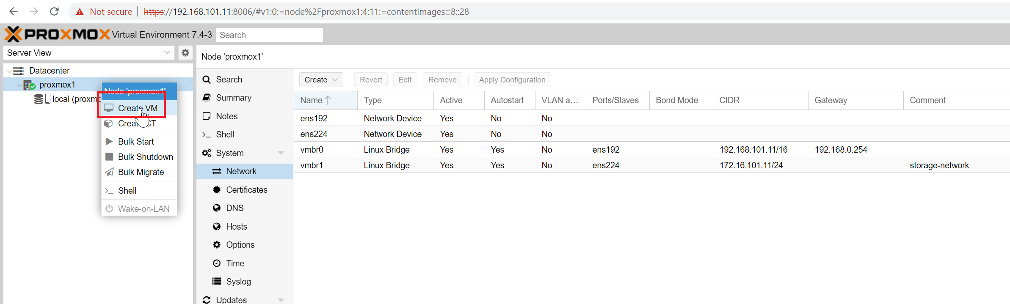
Task: Click the Bulk Shutdown stop icon
Action: [x=109, y=157]
